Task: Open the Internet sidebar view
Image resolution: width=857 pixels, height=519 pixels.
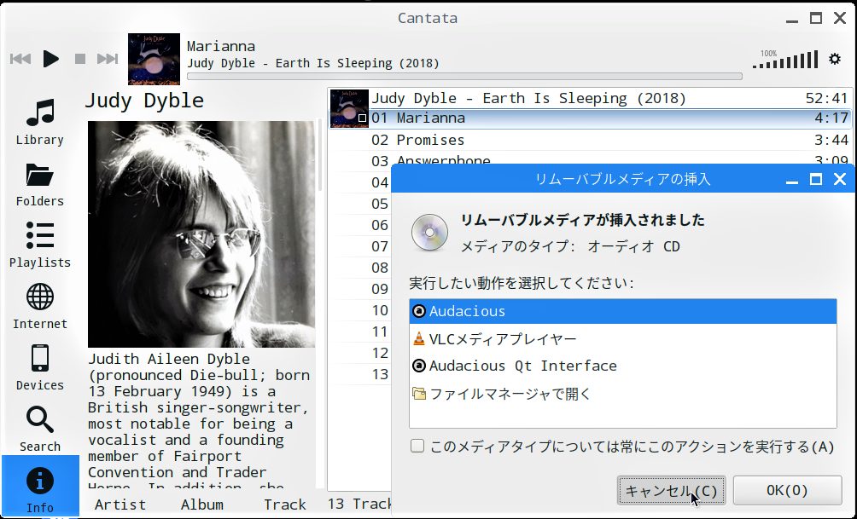Action: point(40,307)
